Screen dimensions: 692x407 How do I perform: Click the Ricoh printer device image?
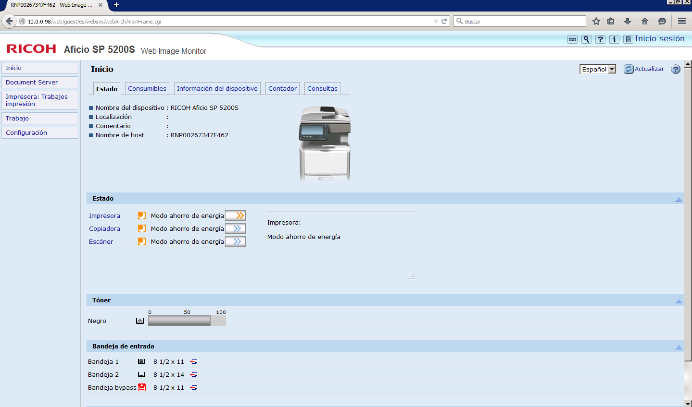tap(325, 144)
